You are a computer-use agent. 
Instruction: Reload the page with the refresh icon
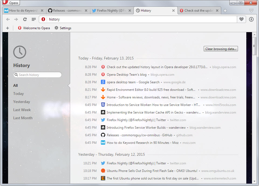(25, 19)
